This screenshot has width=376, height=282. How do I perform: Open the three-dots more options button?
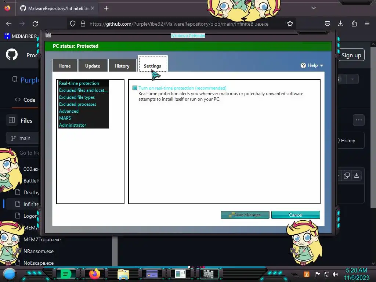[359, 120]
